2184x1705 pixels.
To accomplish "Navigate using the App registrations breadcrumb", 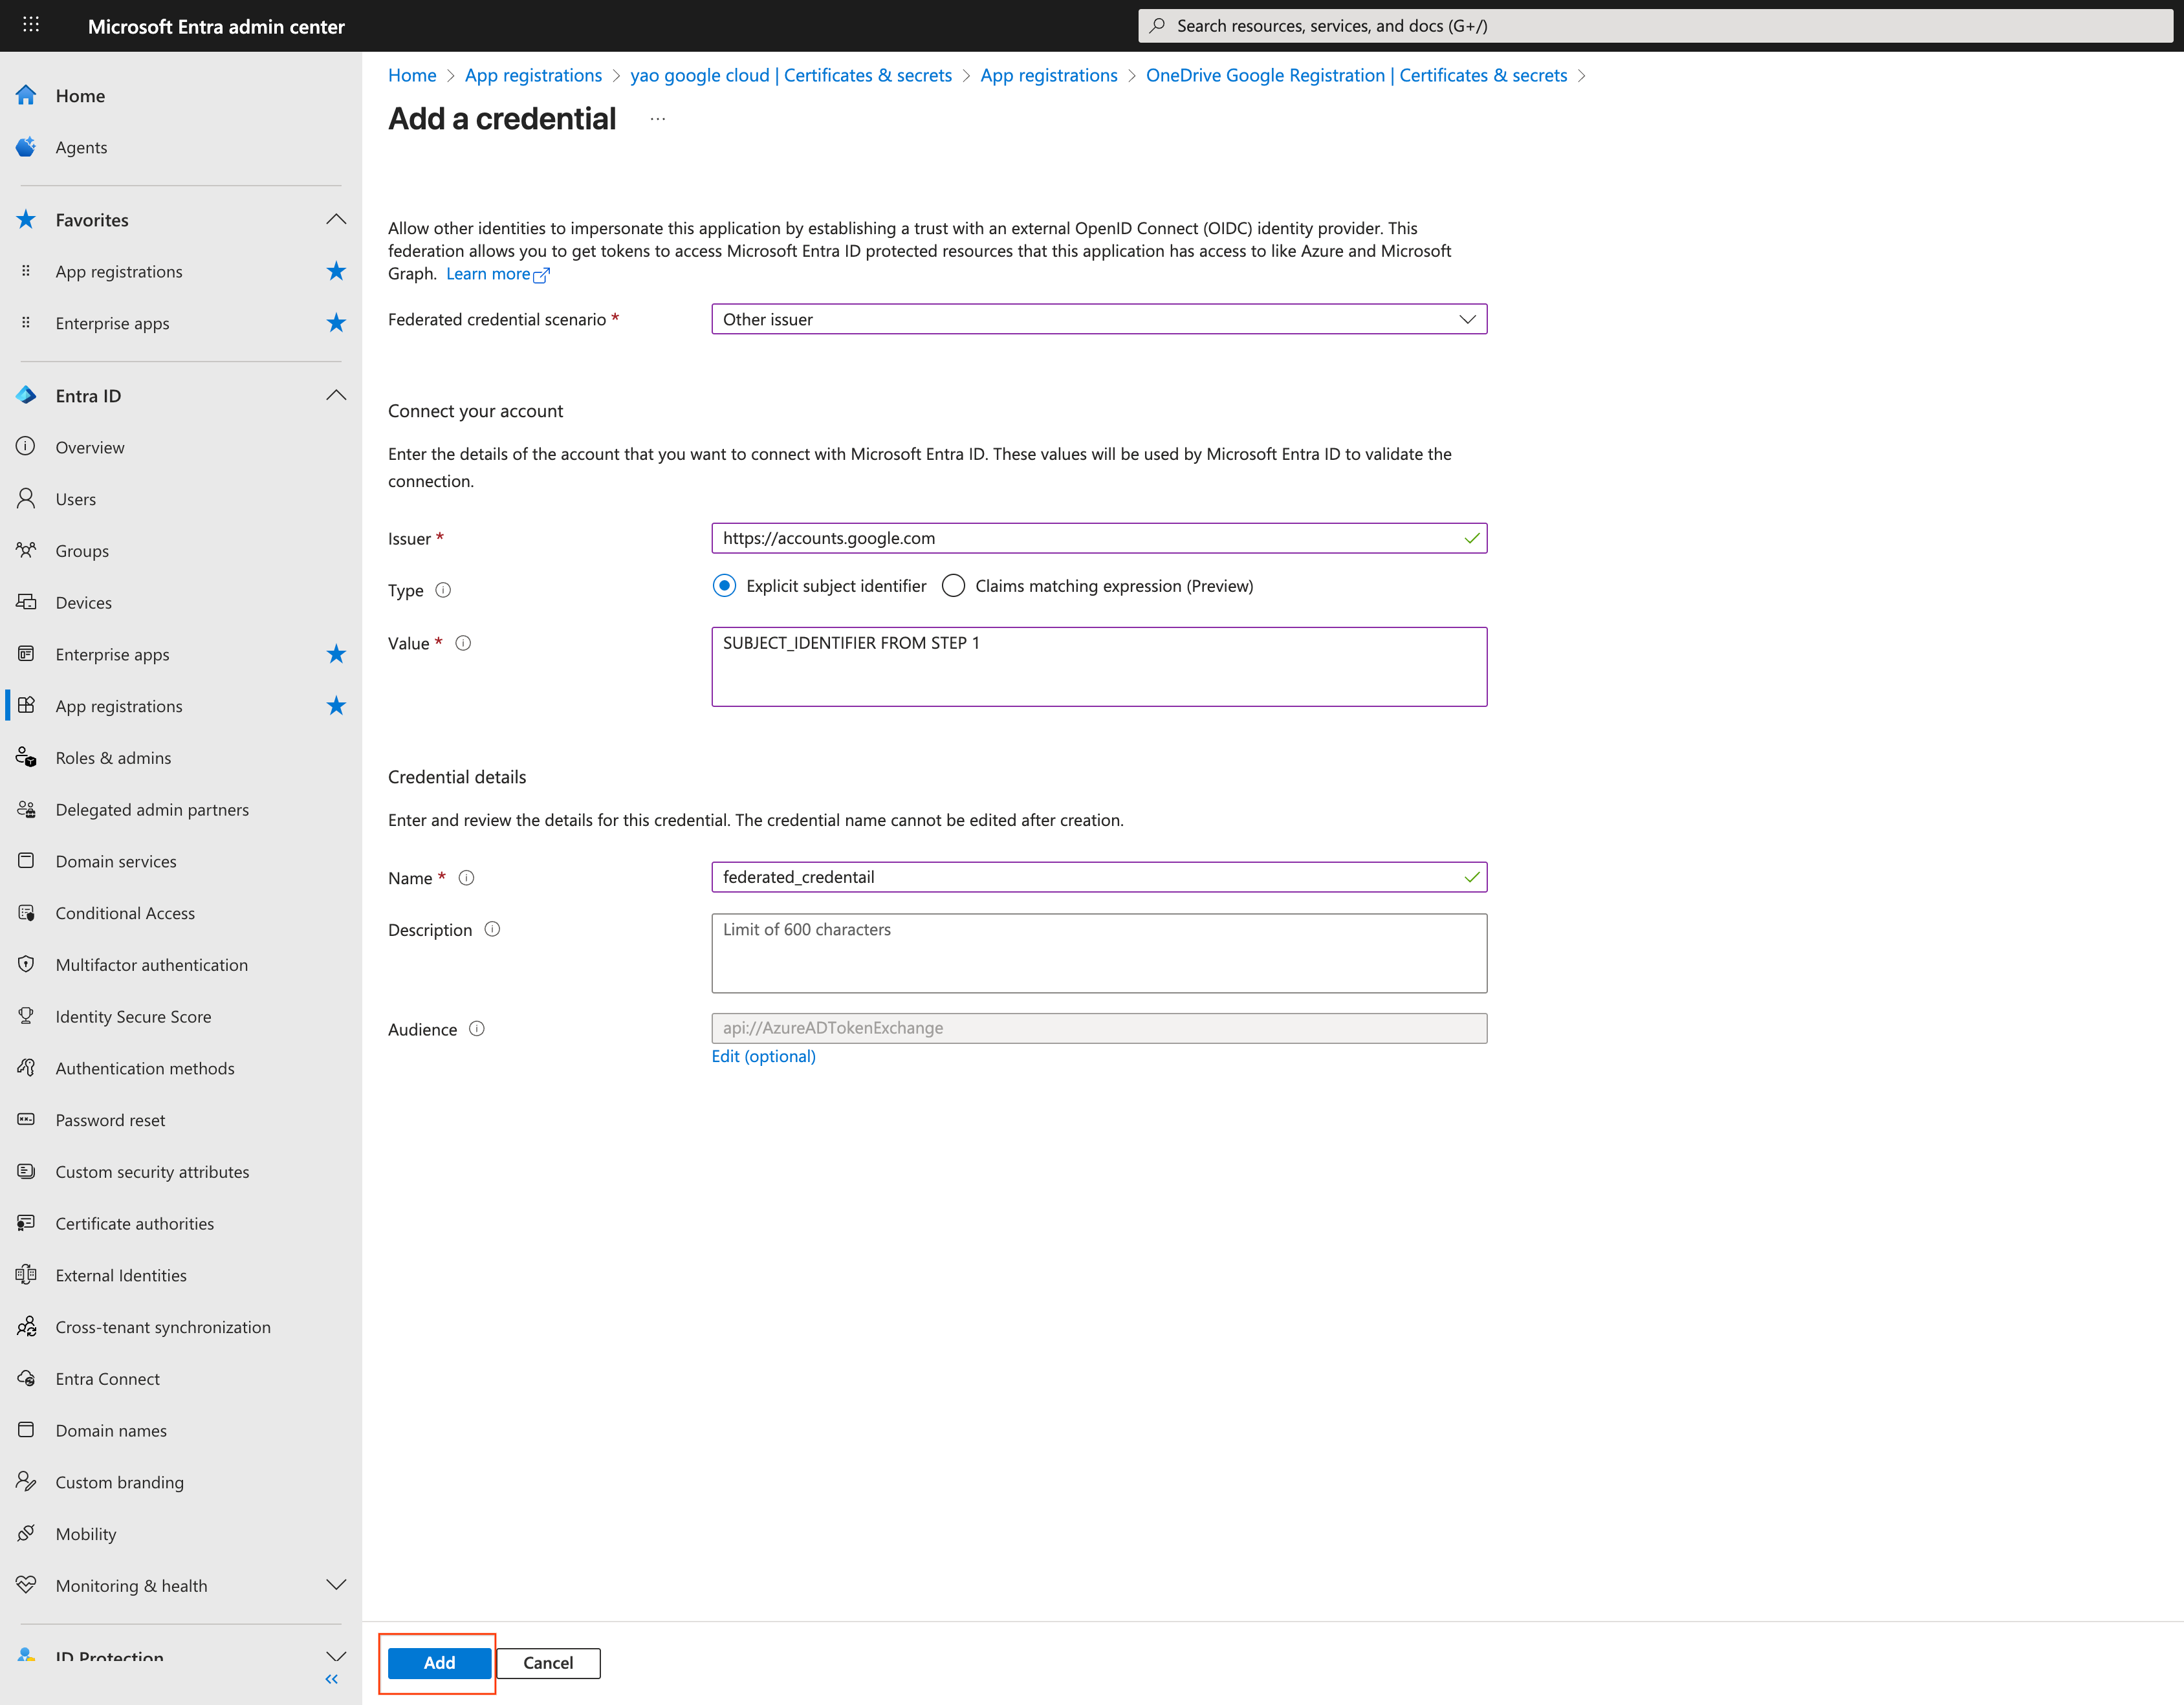I will (x=533, y=75).
